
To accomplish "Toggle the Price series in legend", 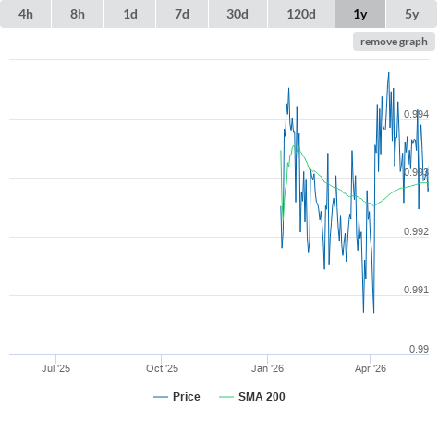I will [187, 397].
